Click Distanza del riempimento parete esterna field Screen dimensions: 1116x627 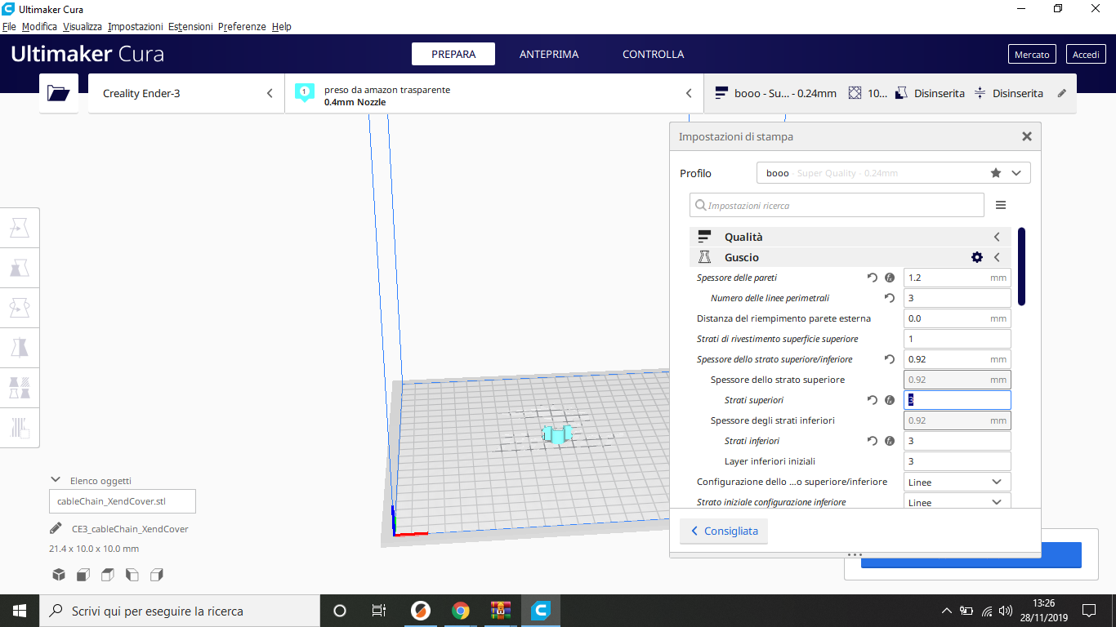click(958, 318)
